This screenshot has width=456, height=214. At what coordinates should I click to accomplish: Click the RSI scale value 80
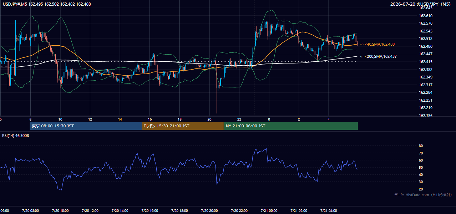coord(421,146)
